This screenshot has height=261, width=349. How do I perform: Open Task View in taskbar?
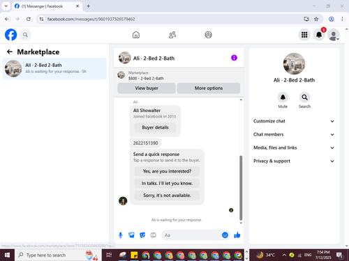(109, 255)
